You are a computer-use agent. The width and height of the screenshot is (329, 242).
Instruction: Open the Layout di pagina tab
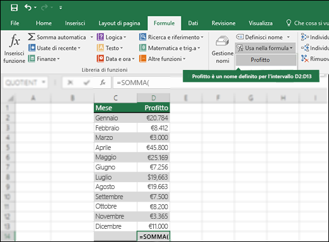(x=119, y=23)
